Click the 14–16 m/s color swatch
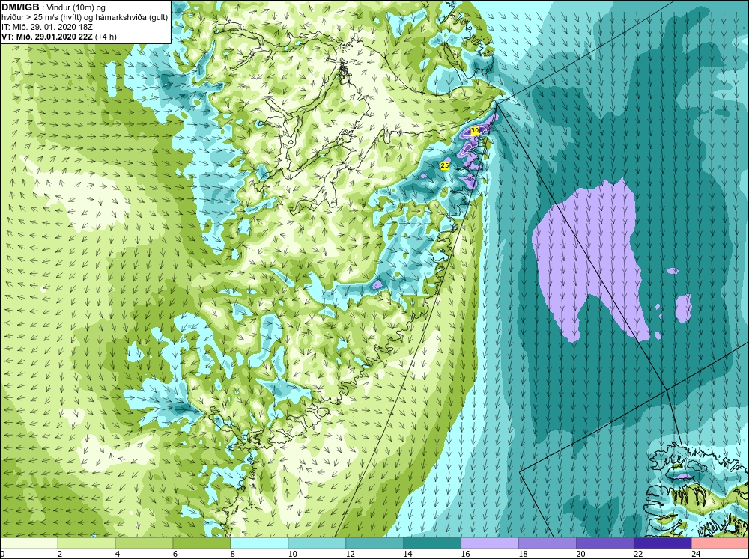Viewport: 749px width, 559px height. [x=432, y=543]
